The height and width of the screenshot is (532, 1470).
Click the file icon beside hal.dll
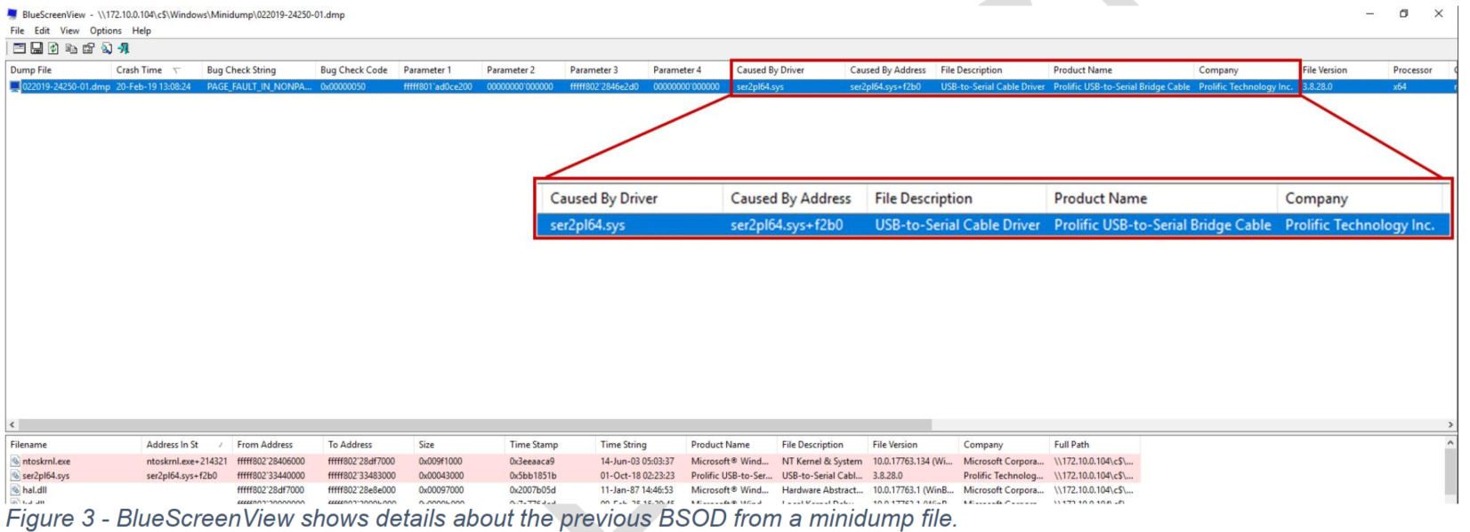(15, 490)
